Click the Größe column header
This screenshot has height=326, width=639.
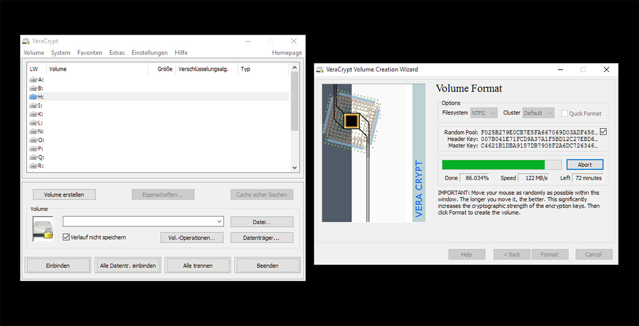162,69
